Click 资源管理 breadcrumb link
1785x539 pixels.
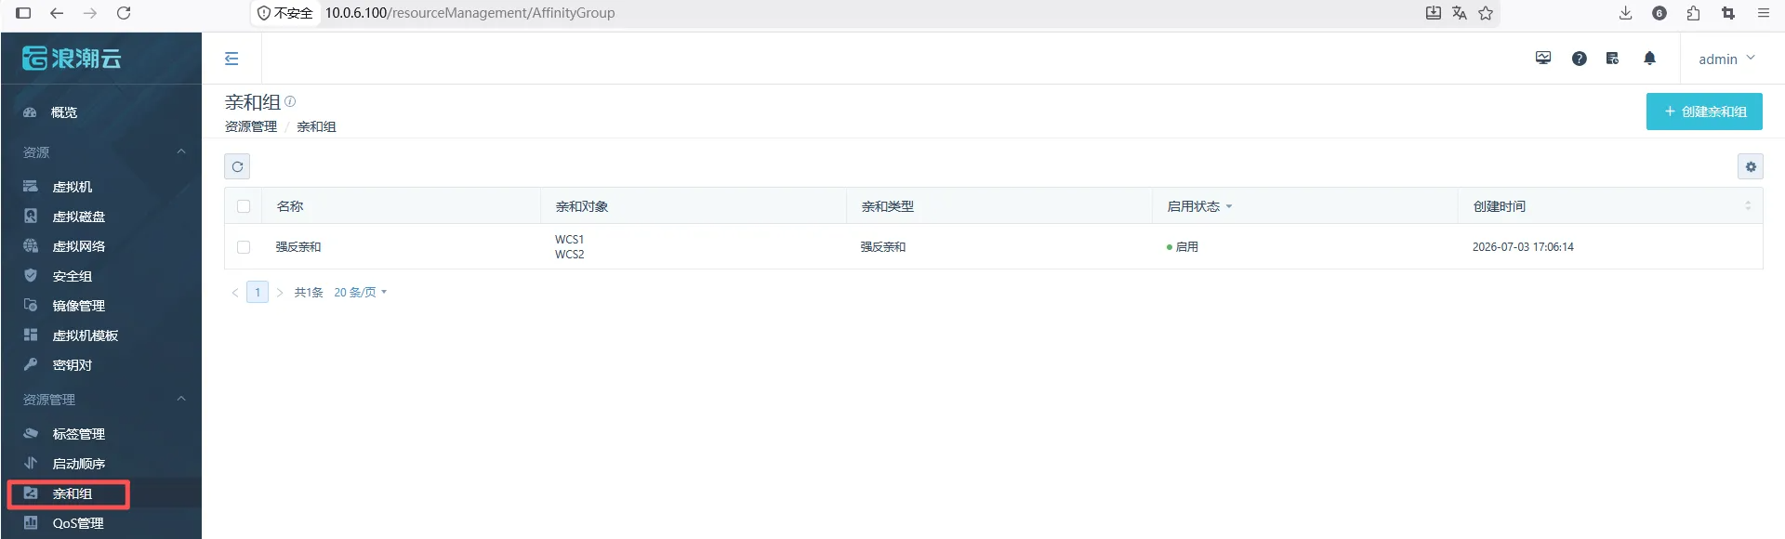(x=251, y=126)
